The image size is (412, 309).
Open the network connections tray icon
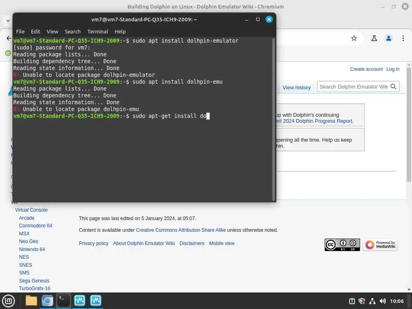[x=372, y=301]
